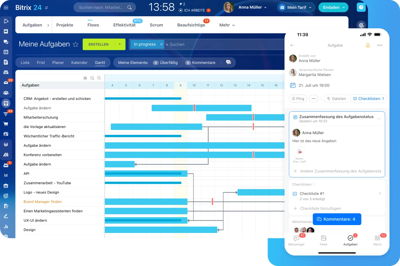400x266 pixels.
Task: Open the Mehr dropdown menu
Action: pyautogui.click(x=226, y=25)
